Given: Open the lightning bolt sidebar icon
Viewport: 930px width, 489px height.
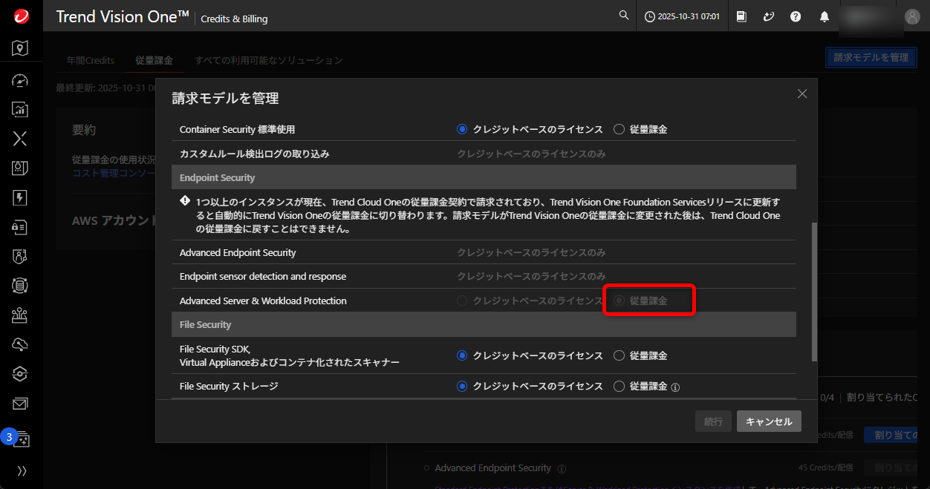Looking at the screenshot, I should (x=21, y=197).
